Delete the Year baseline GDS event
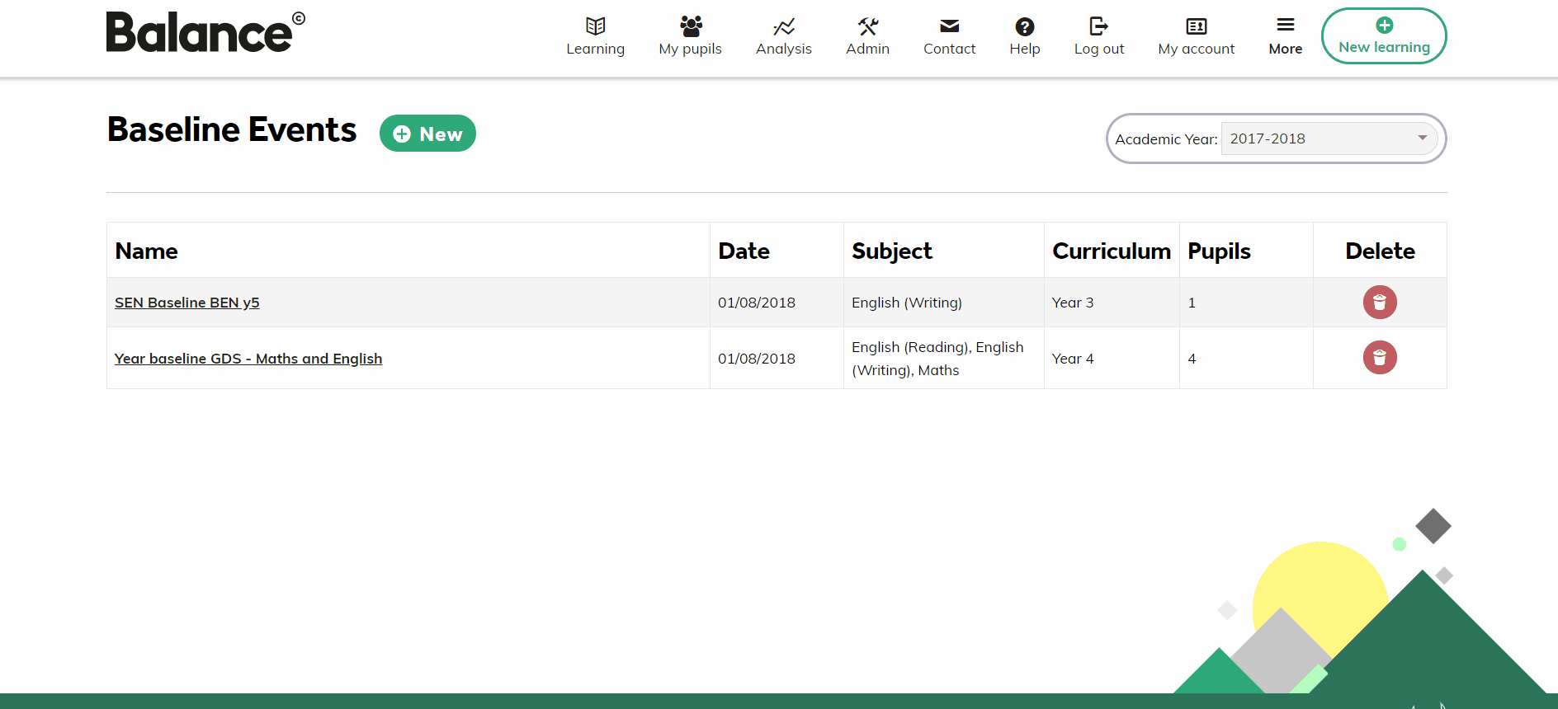The image size is (1558, 709). [1379, 358]
